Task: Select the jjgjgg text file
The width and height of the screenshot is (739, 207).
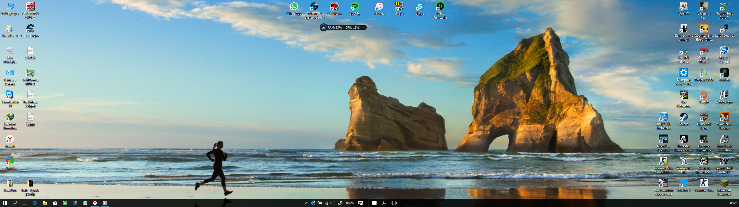Action: tap(30, 119)
